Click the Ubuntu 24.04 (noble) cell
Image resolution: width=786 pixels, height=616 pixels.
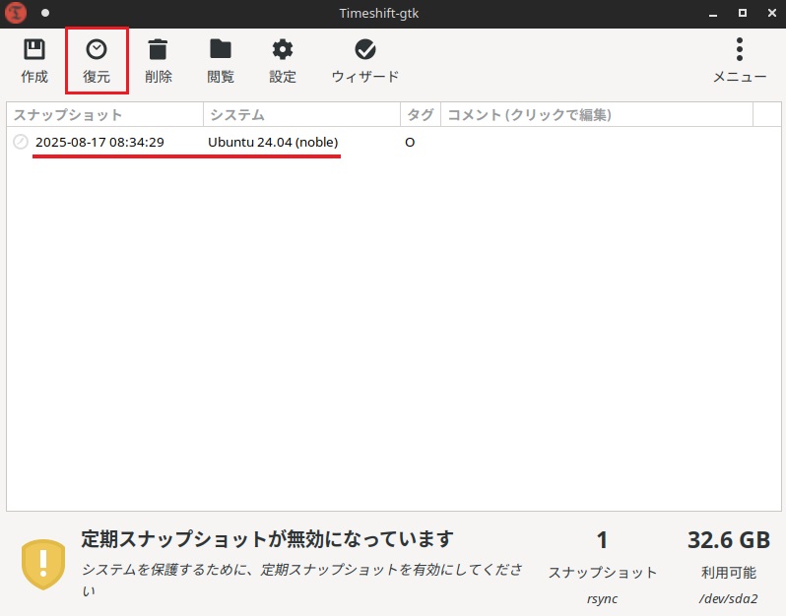pos(273,143)
